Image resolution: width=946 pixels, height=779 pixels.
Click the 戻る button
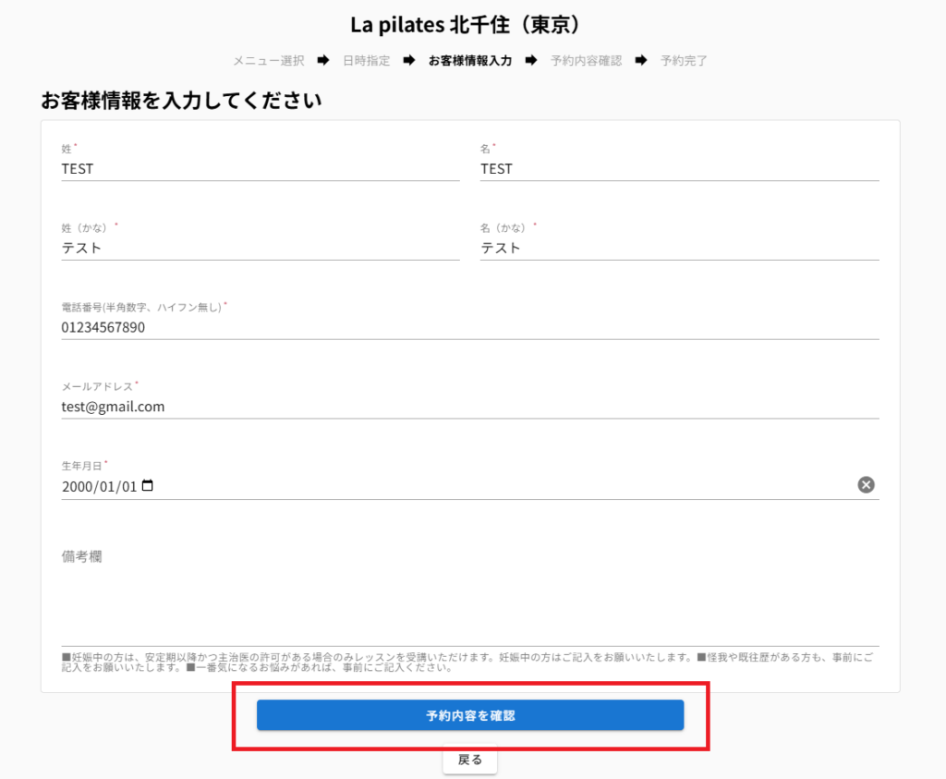[x=470, y=760]
